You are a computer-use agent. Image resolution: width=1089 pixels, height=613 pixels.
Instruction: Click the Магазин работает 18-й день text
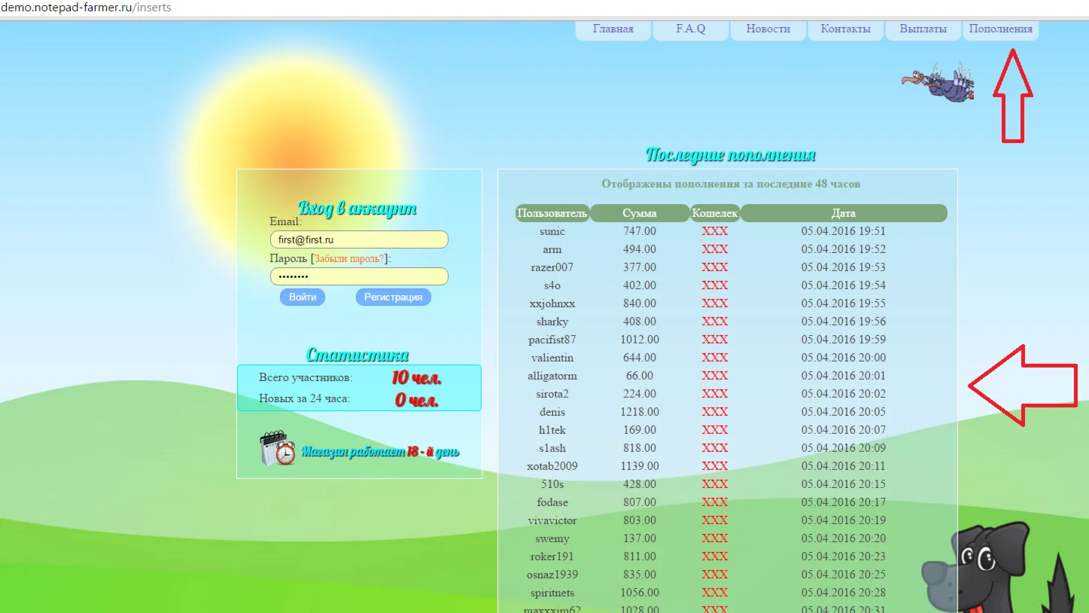(380, 452)
